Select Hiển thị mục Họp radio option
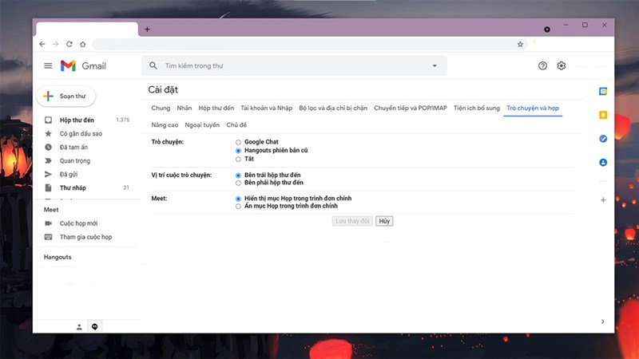 click(x=238, y=199)
